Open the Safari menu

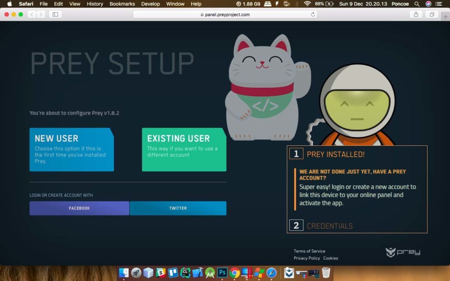tap(26, 4)
